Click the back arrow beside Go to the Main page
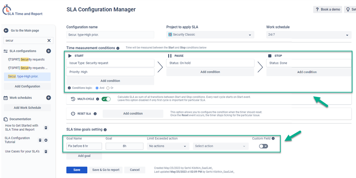The image size is (356, 178). pos(6,30)
